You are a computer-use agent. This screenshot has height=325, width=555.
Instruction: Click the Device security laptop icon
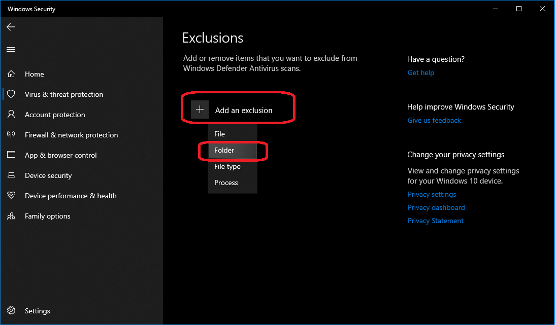click(11, 175)
